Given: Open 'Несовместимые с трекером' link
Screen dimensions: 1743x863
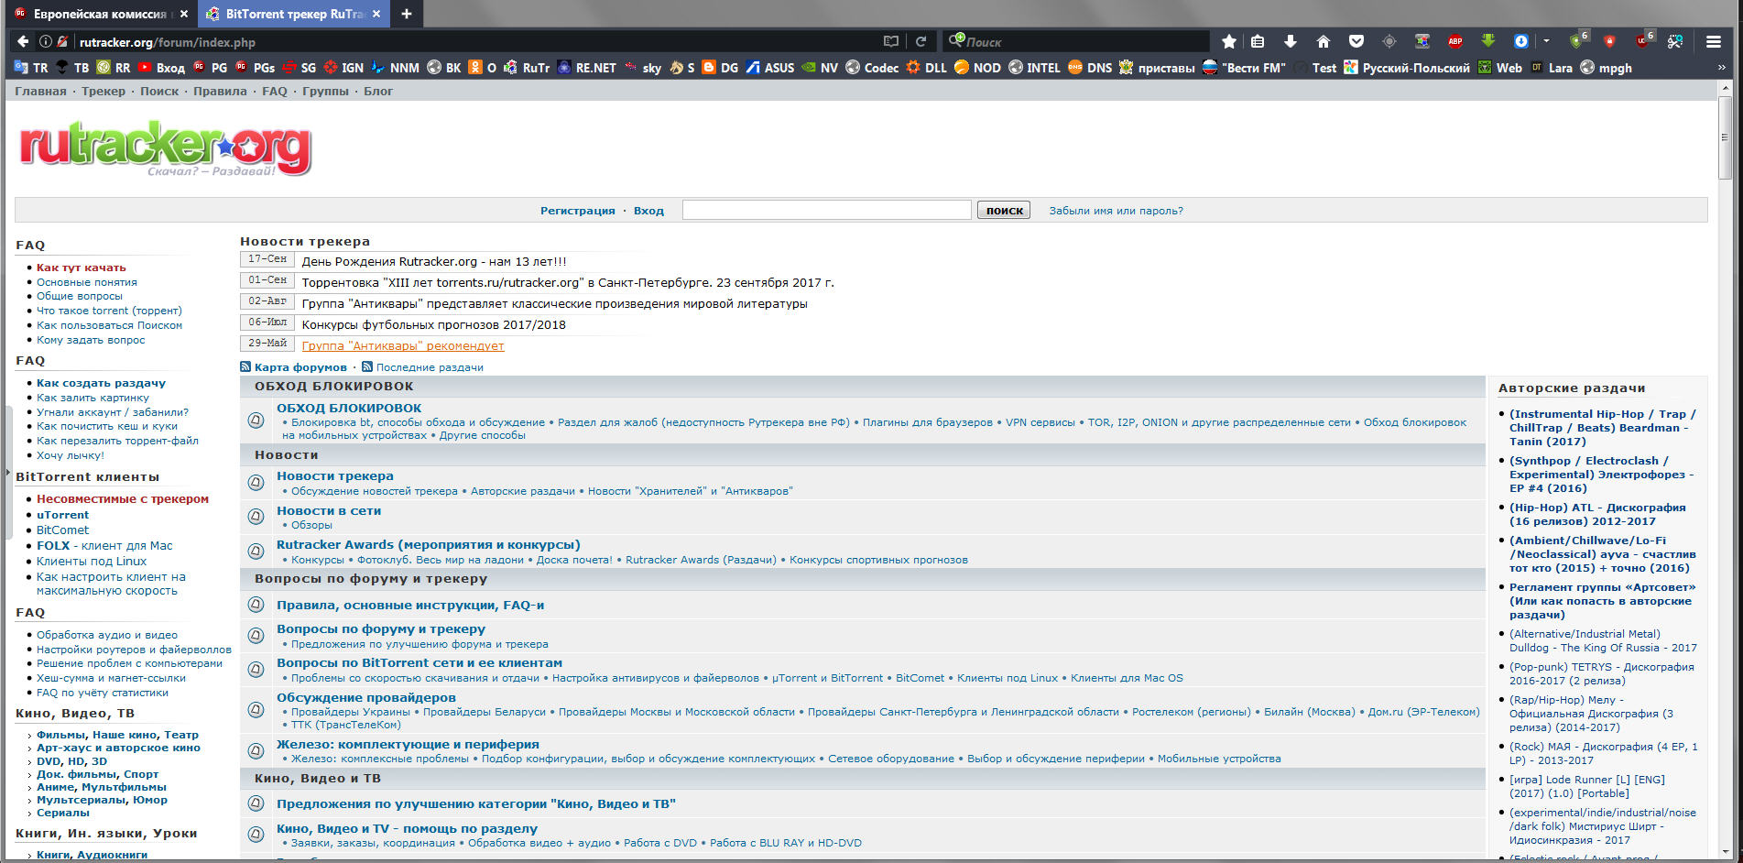Looking at the screenshot, I should 123,499.
